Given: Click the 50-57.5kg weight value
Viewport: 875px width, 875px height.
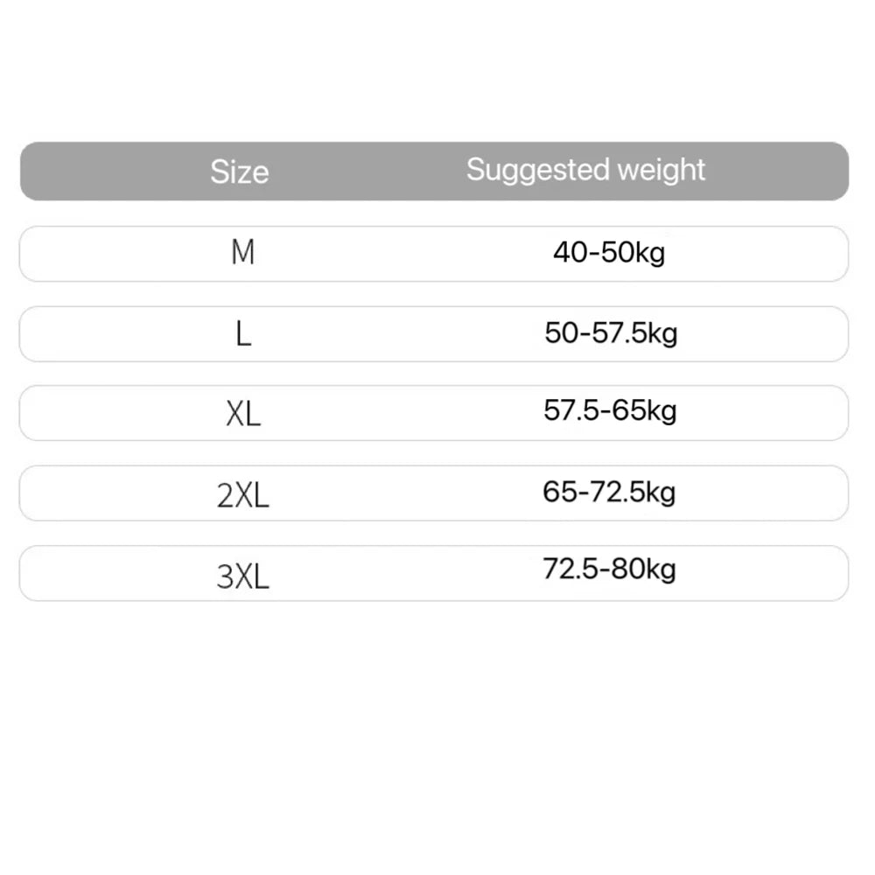Looking at the screenshot, I should (611, 333).
